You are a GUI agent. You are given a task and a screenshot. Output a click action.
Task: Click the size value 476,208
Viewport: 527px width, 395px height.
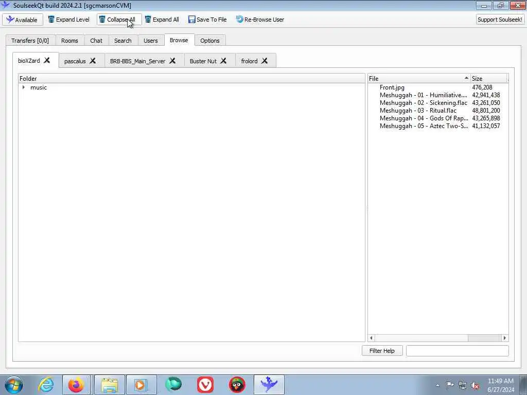pos(482,87)
